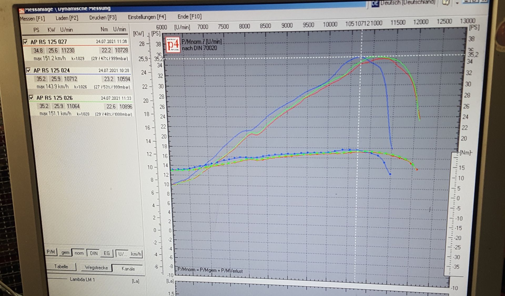Open Einstellungen [F4] settings menu
Viewport: 505px width, 296px height.
(x=147, y=17)
